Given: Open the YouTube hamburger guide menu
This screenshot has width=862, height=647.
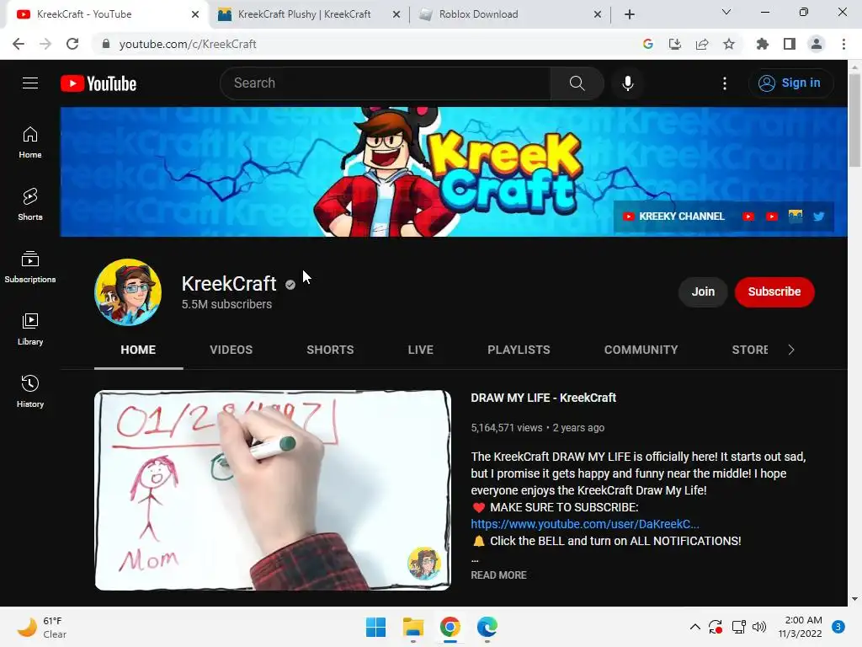Looking at the screenshot, I should pos(30,83).
